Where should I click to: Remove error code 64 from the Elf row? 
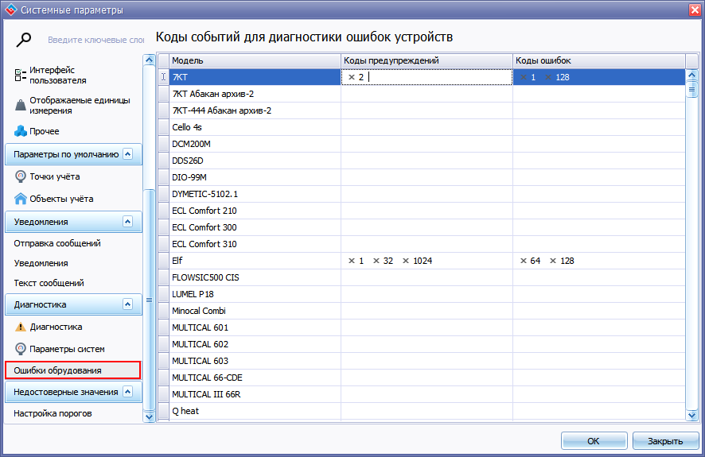524,261
